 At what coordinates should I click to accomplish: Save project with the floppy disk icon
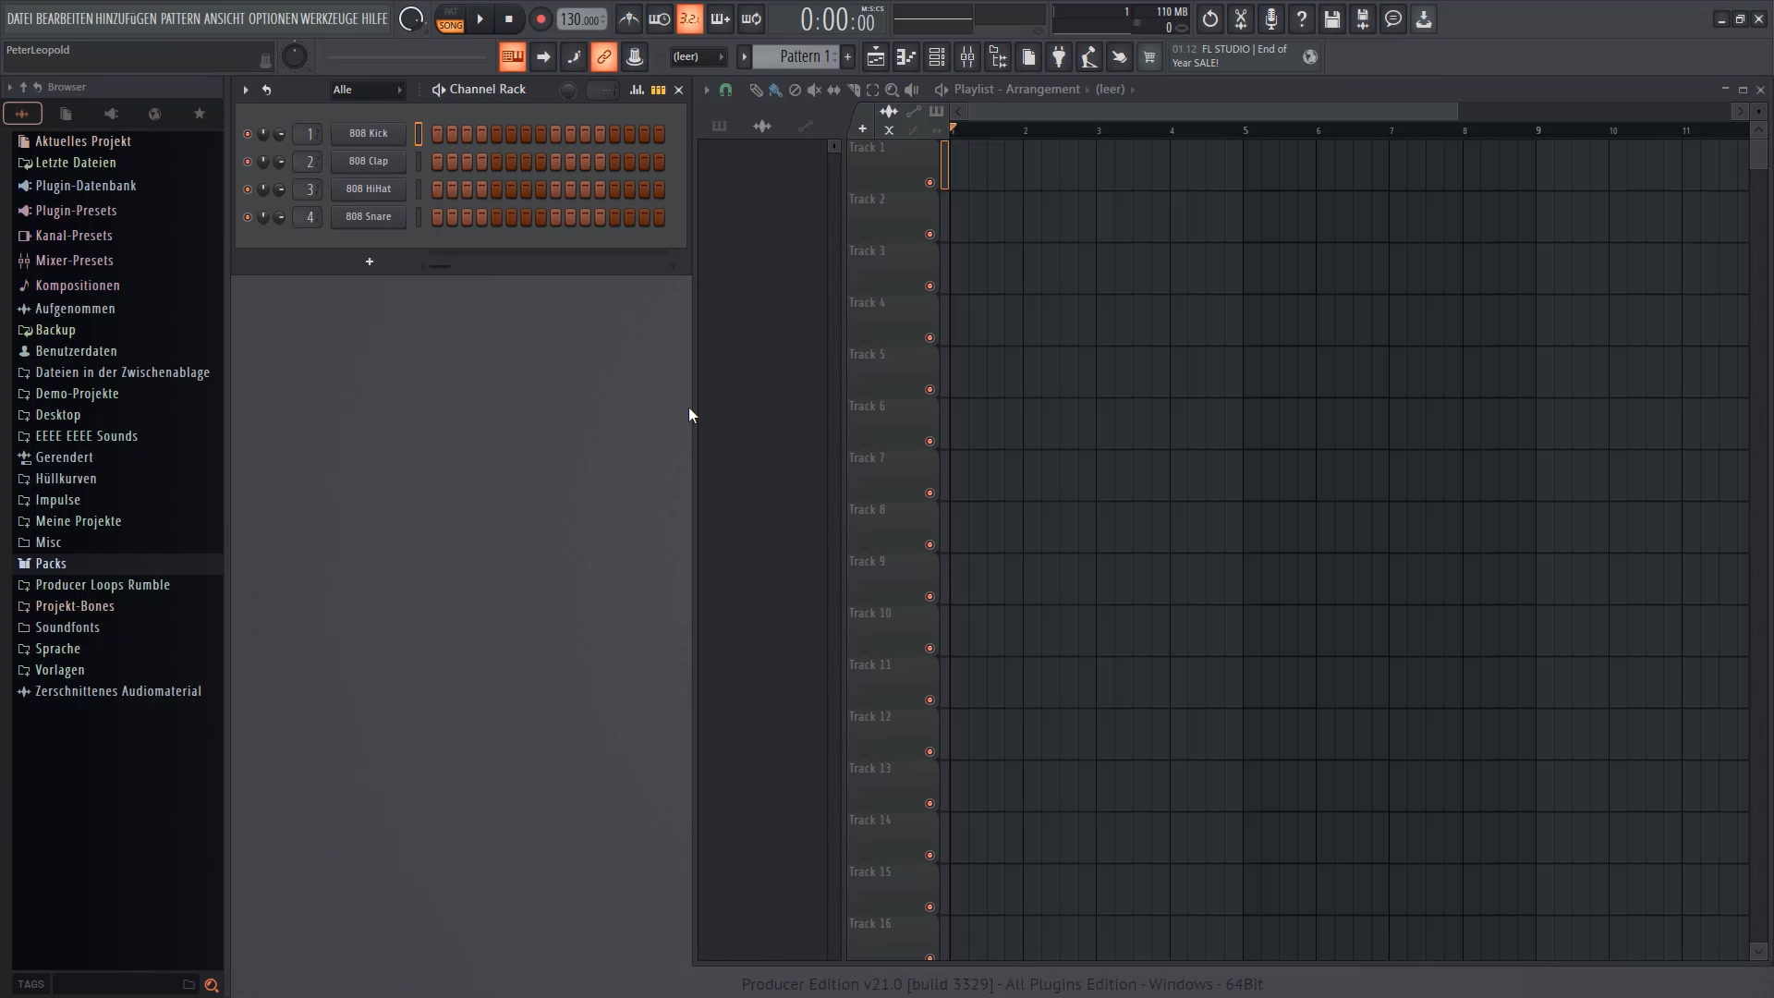coord(1332,19)
